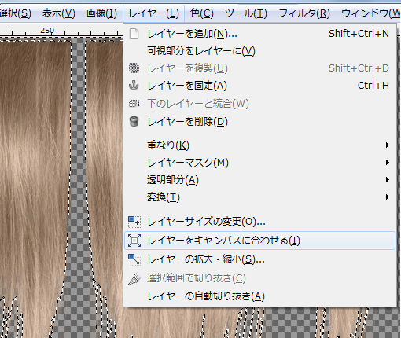Click the horizontal ruler at 250
This screenshot has width=401, height=338.
tap(39, 31)
